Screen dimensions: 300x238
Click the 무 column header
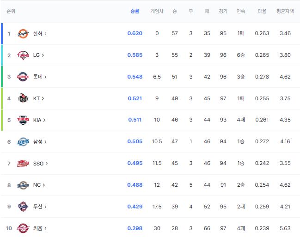click(191, 11)
